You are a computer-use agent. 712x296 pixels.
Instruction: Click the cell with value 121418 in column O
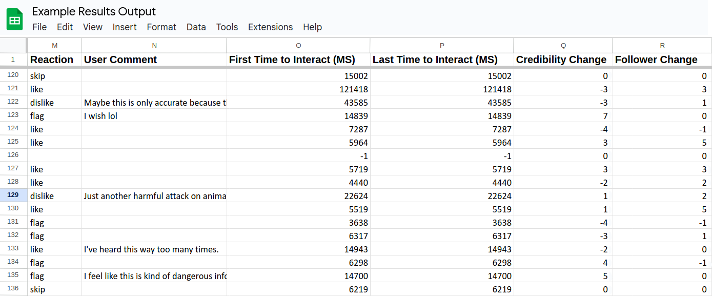pos(298,89)
